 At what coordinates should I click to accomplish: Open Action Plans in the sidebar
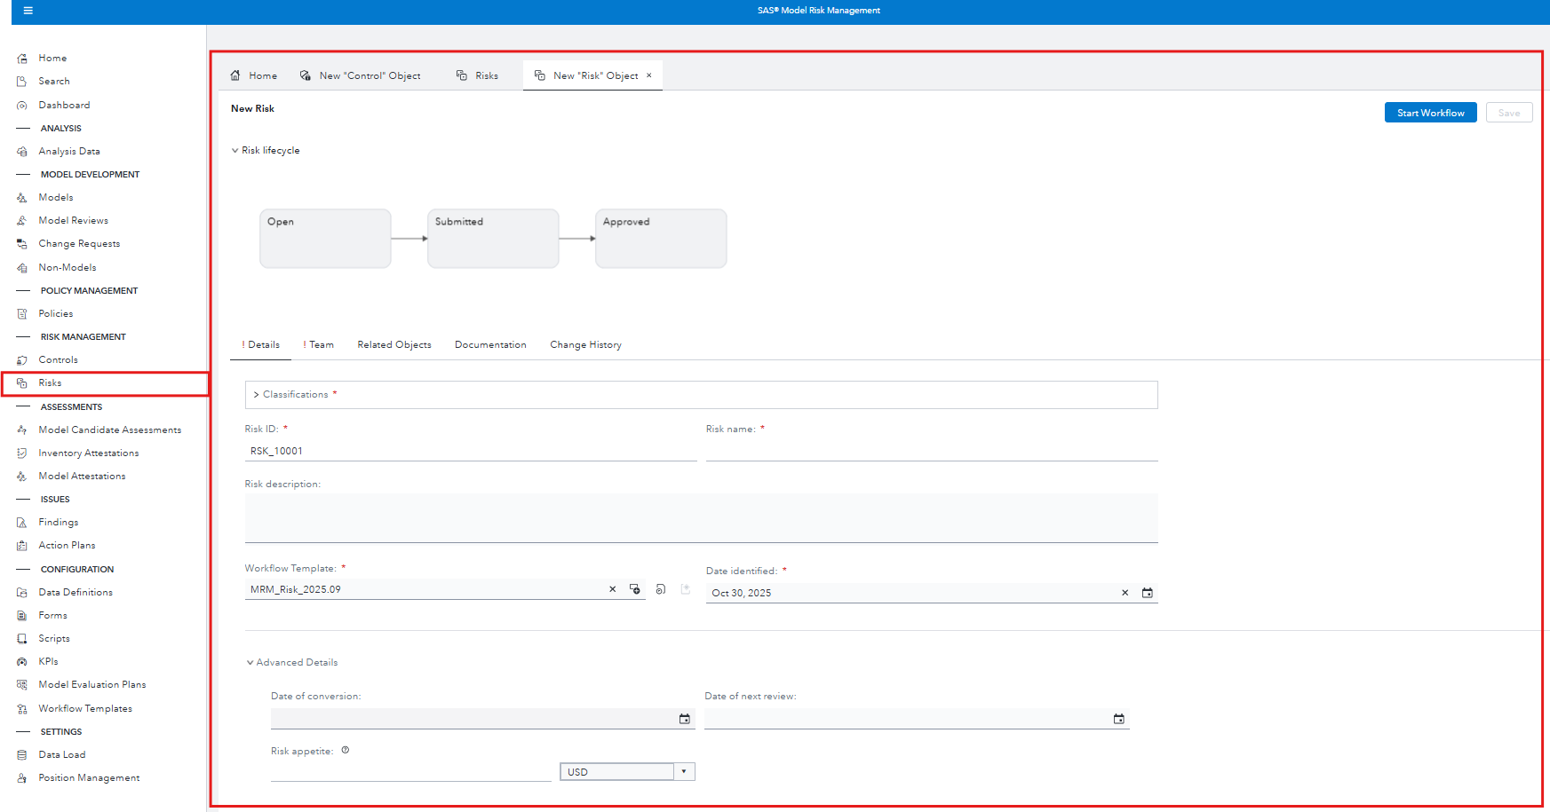(67, 545)
